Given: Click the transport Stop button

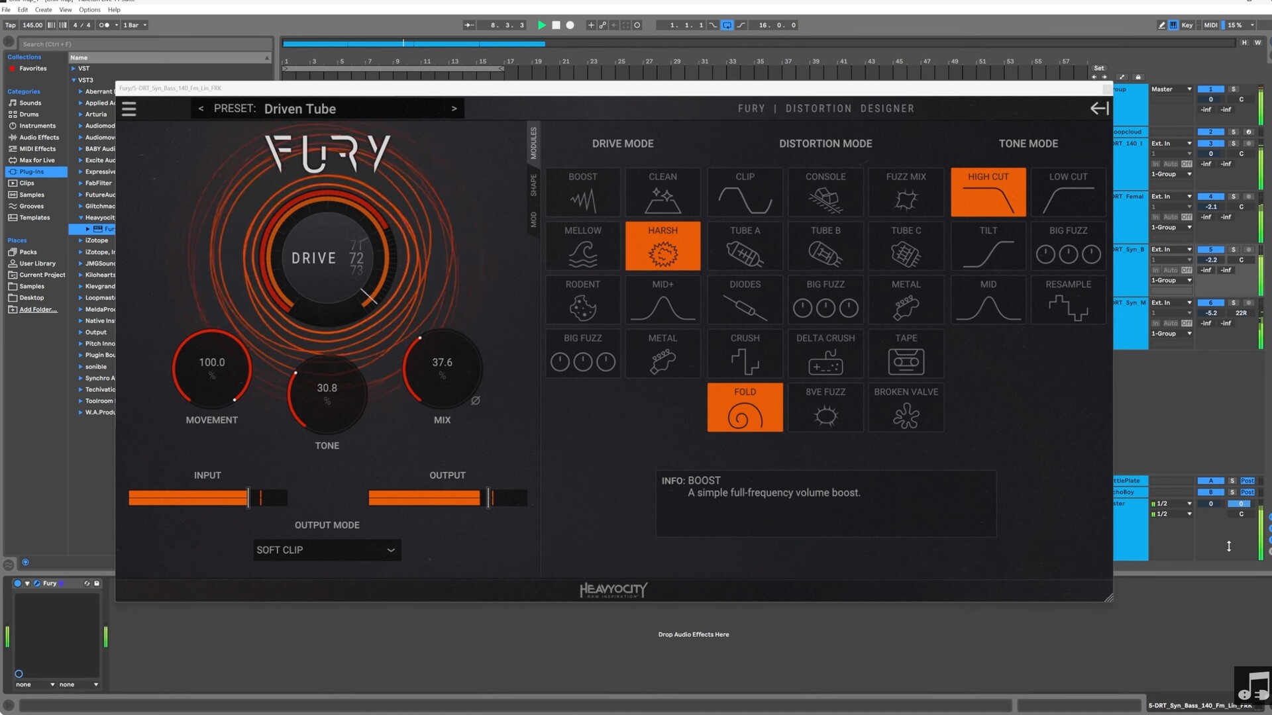Looking at the screenshot, I should [556, 25].
